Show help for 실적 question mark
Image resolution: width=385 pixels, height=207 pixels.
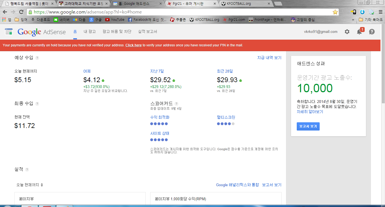pos(27,170)
